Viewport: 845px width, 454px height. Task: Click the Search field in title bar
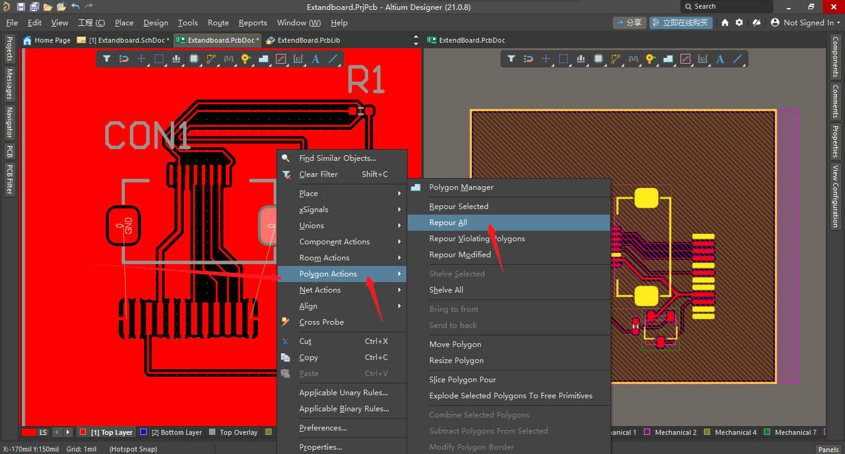(x=727, y=6)
